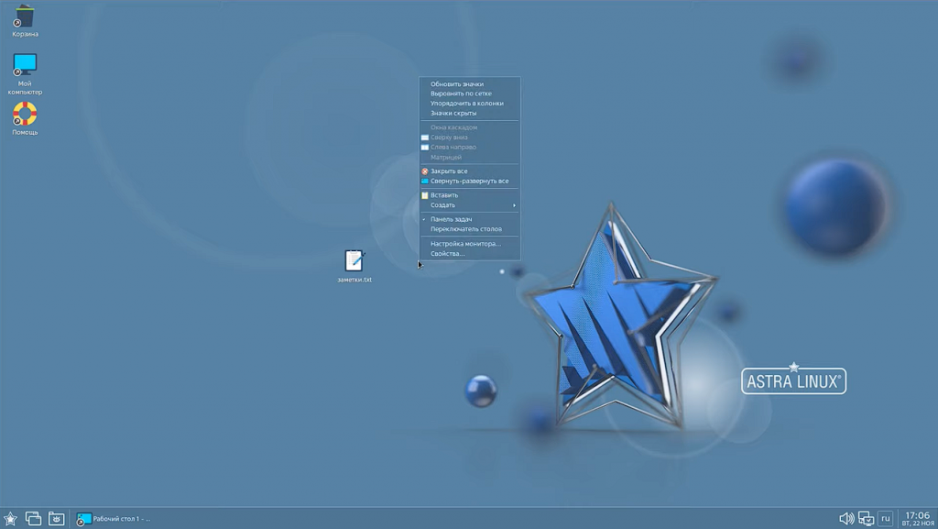Screen dimensions: 938x529
Task: Open Свойства... from context menu
Action: point(470,254)
